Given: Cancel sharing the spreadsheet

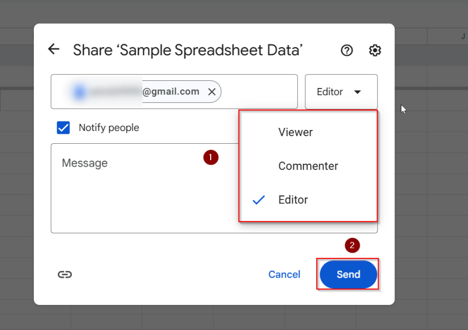Looking at the screenshot, I should 284,274.
